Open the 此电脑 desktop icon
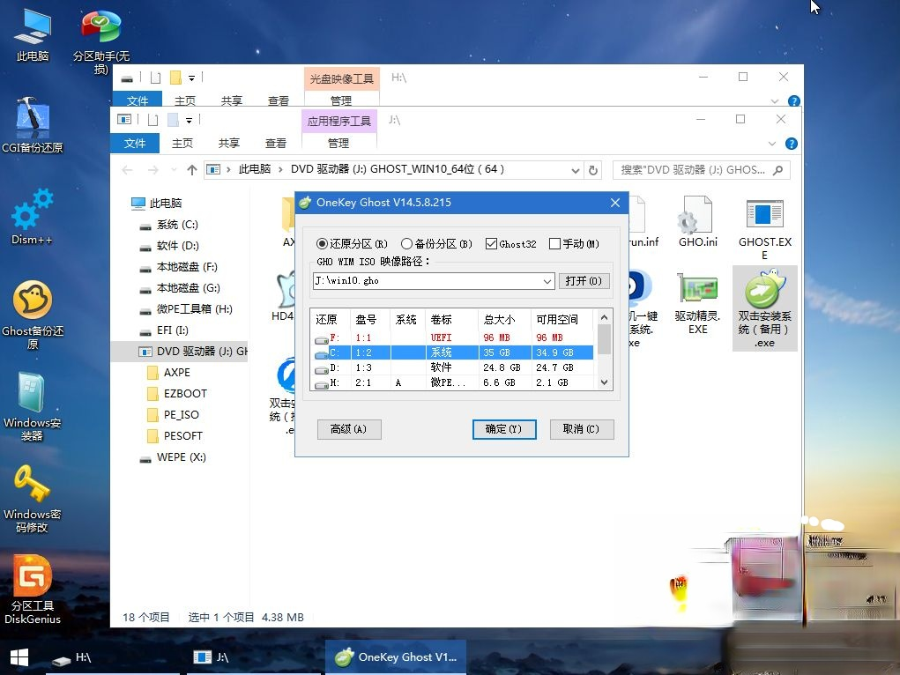The height and width of the screenshot is (675, 900). point(32,35)
